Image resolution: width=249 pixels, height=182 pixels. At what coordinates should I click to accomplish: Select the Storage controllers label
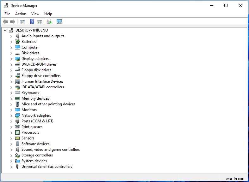point(37,155)
